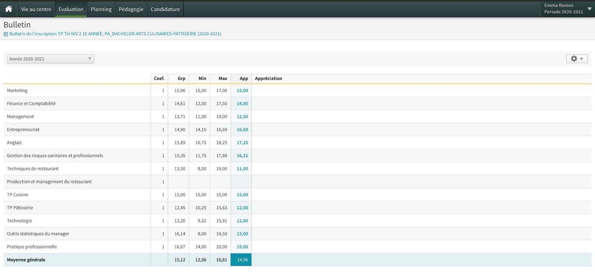595x279 pixels.
Task: Click the bulletin inscription title link
Action: pyautogui.click(x=115, y=34)
